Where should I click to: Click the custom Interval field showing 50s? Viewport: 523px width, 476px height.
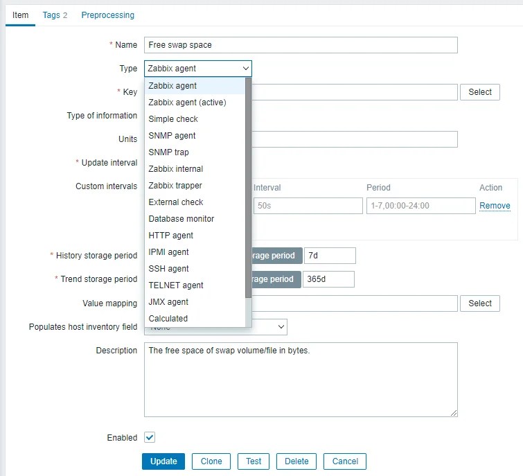[308, 206]
